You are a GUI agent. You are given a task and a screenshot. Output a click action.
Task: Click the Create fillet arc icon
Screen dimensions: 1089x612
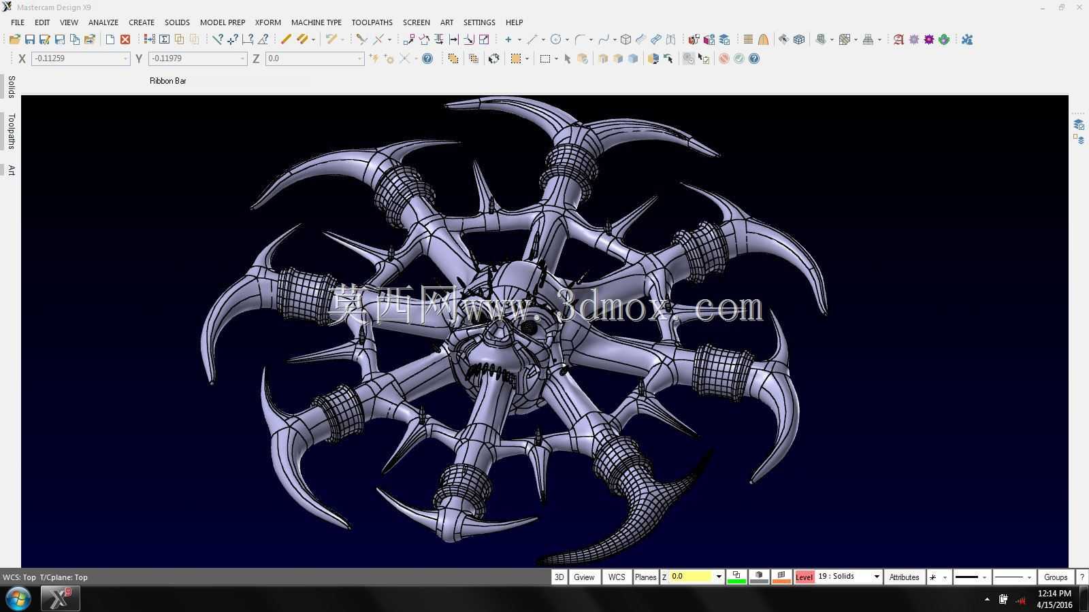[x=579, y=39]
